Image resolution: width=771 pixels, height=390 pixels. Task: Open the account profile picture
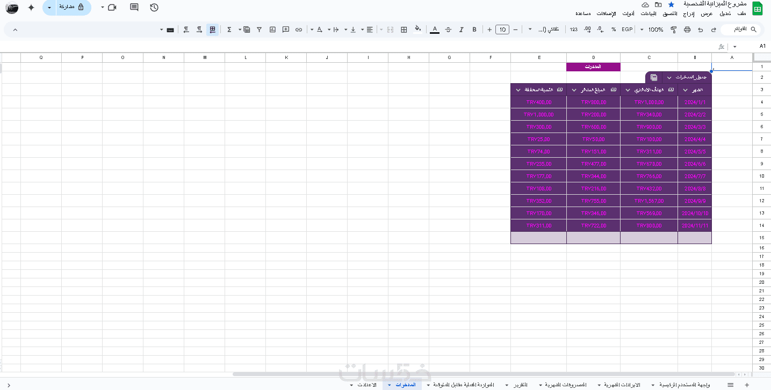(x=11, y=8)
